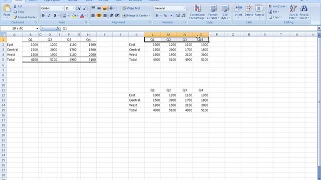Open the Merge & Center dropdown arrow
This screenshot has height=180, width=321.
pos(149,15)
